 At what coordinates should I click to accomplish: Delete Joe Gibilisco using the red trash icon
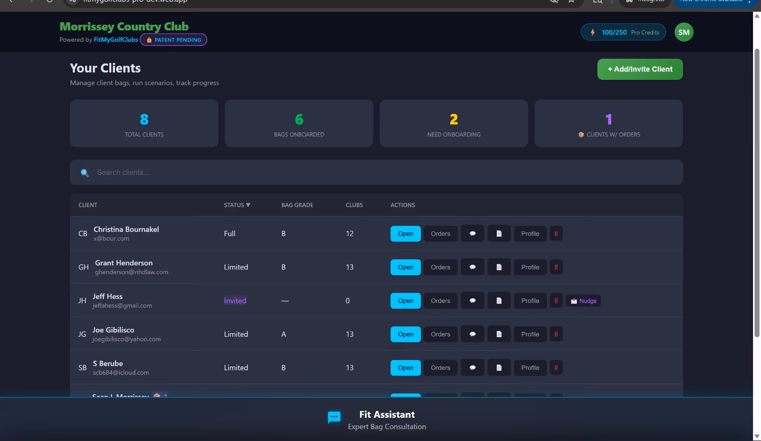click(x=556, y=334)
